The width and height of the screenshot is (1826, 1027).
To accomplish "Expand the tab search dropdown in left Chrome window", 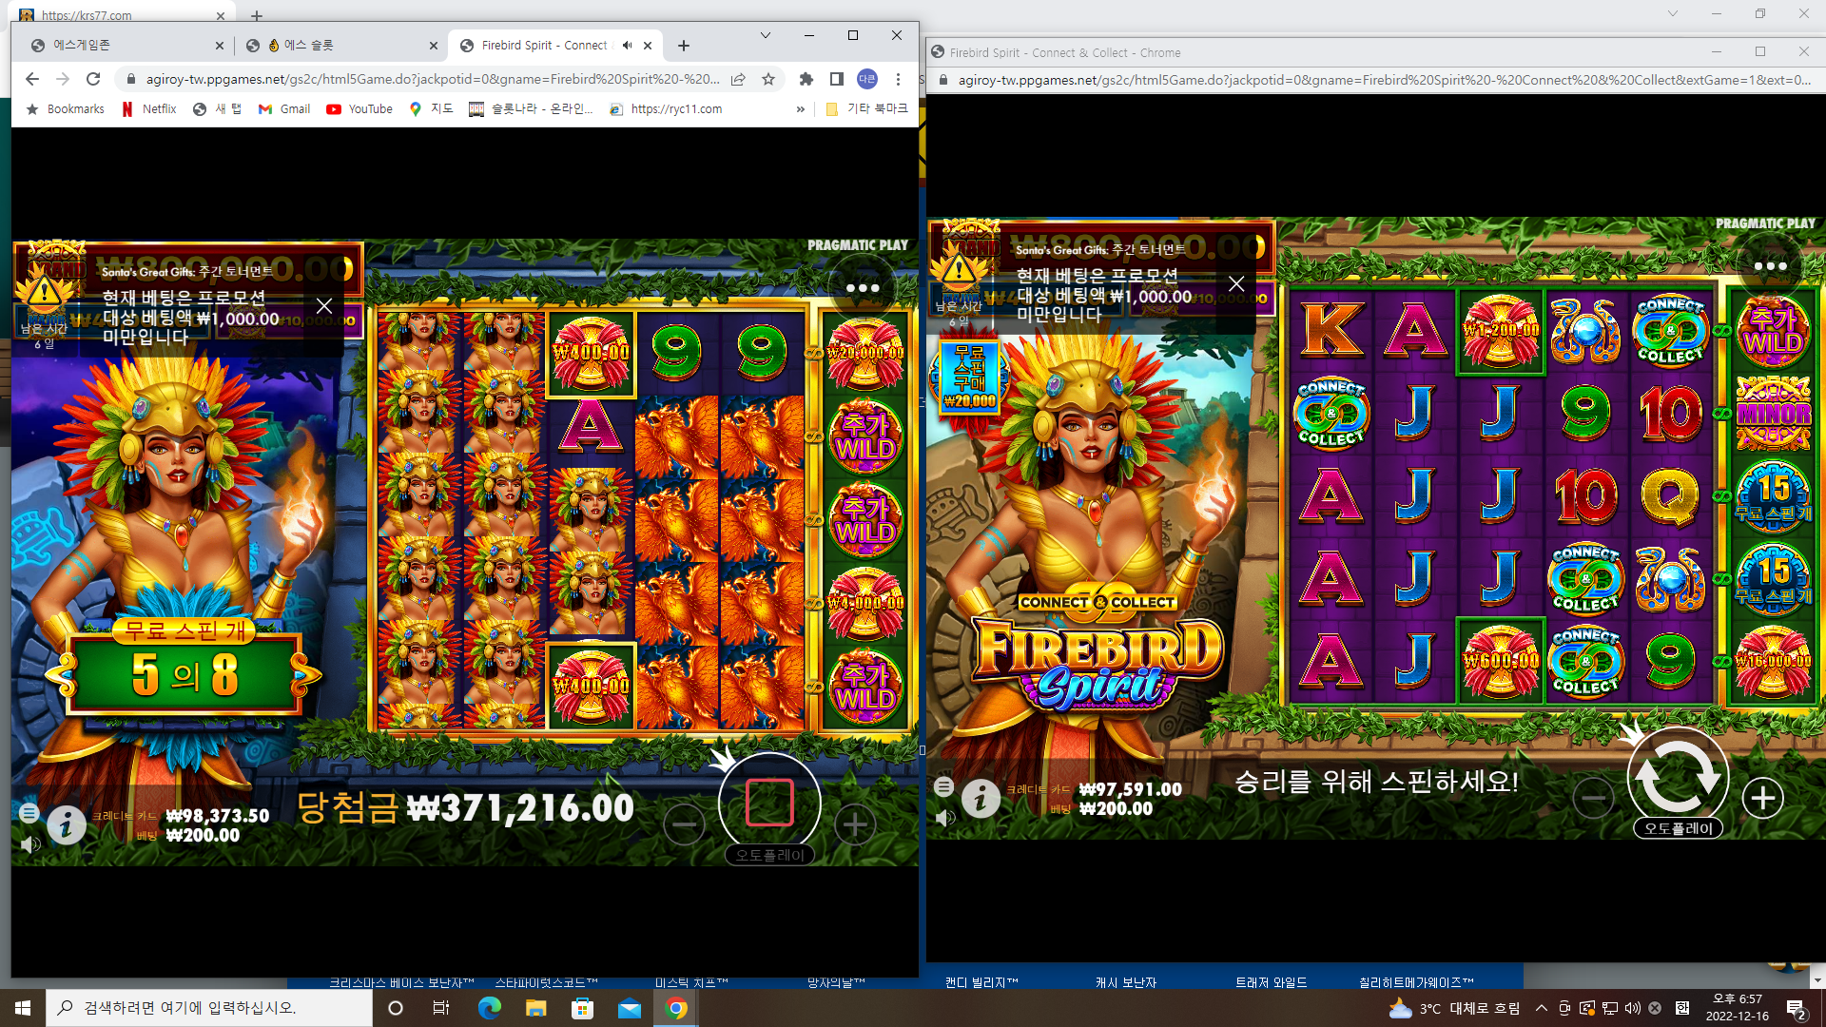I will pyautogui.click(x=765, y=35).
